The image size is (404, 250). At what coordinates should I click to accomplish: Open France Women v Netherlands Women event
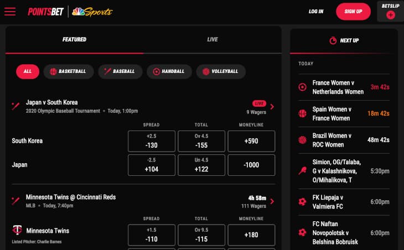pos(344,87)
